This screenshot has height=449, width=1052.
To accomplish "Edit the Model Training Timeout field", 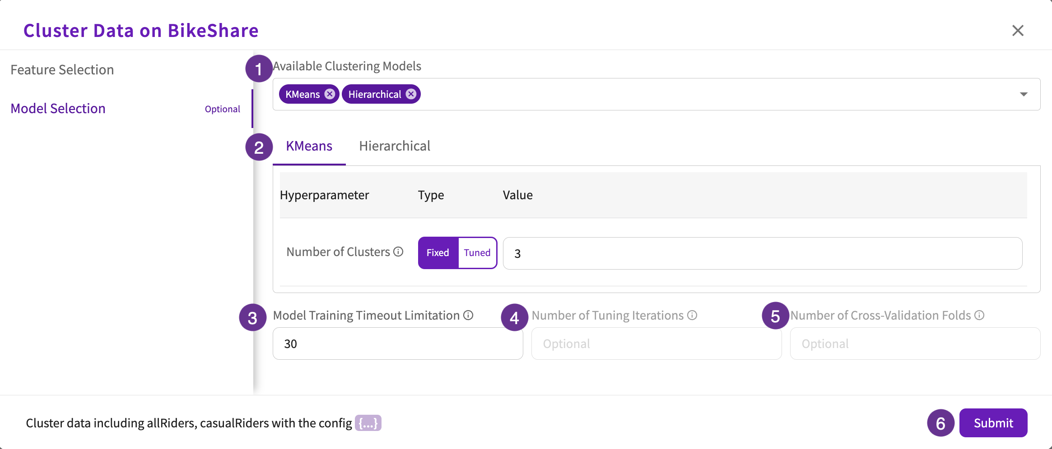I will tap(398, 344).
